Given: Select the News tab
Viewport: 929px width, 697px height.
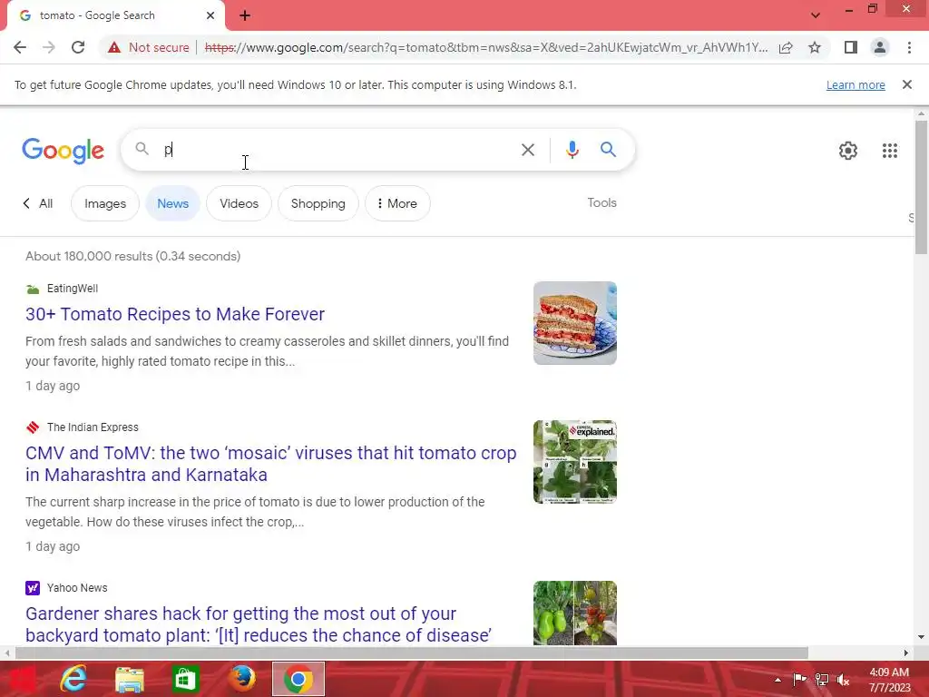Looking at the screenshot, I should (172, 203).
